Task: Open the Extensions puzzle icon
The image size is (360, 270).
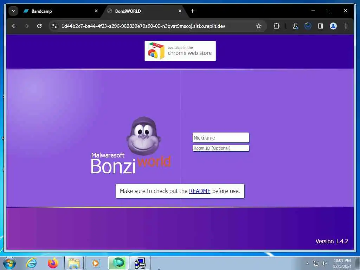Action: 276,26
